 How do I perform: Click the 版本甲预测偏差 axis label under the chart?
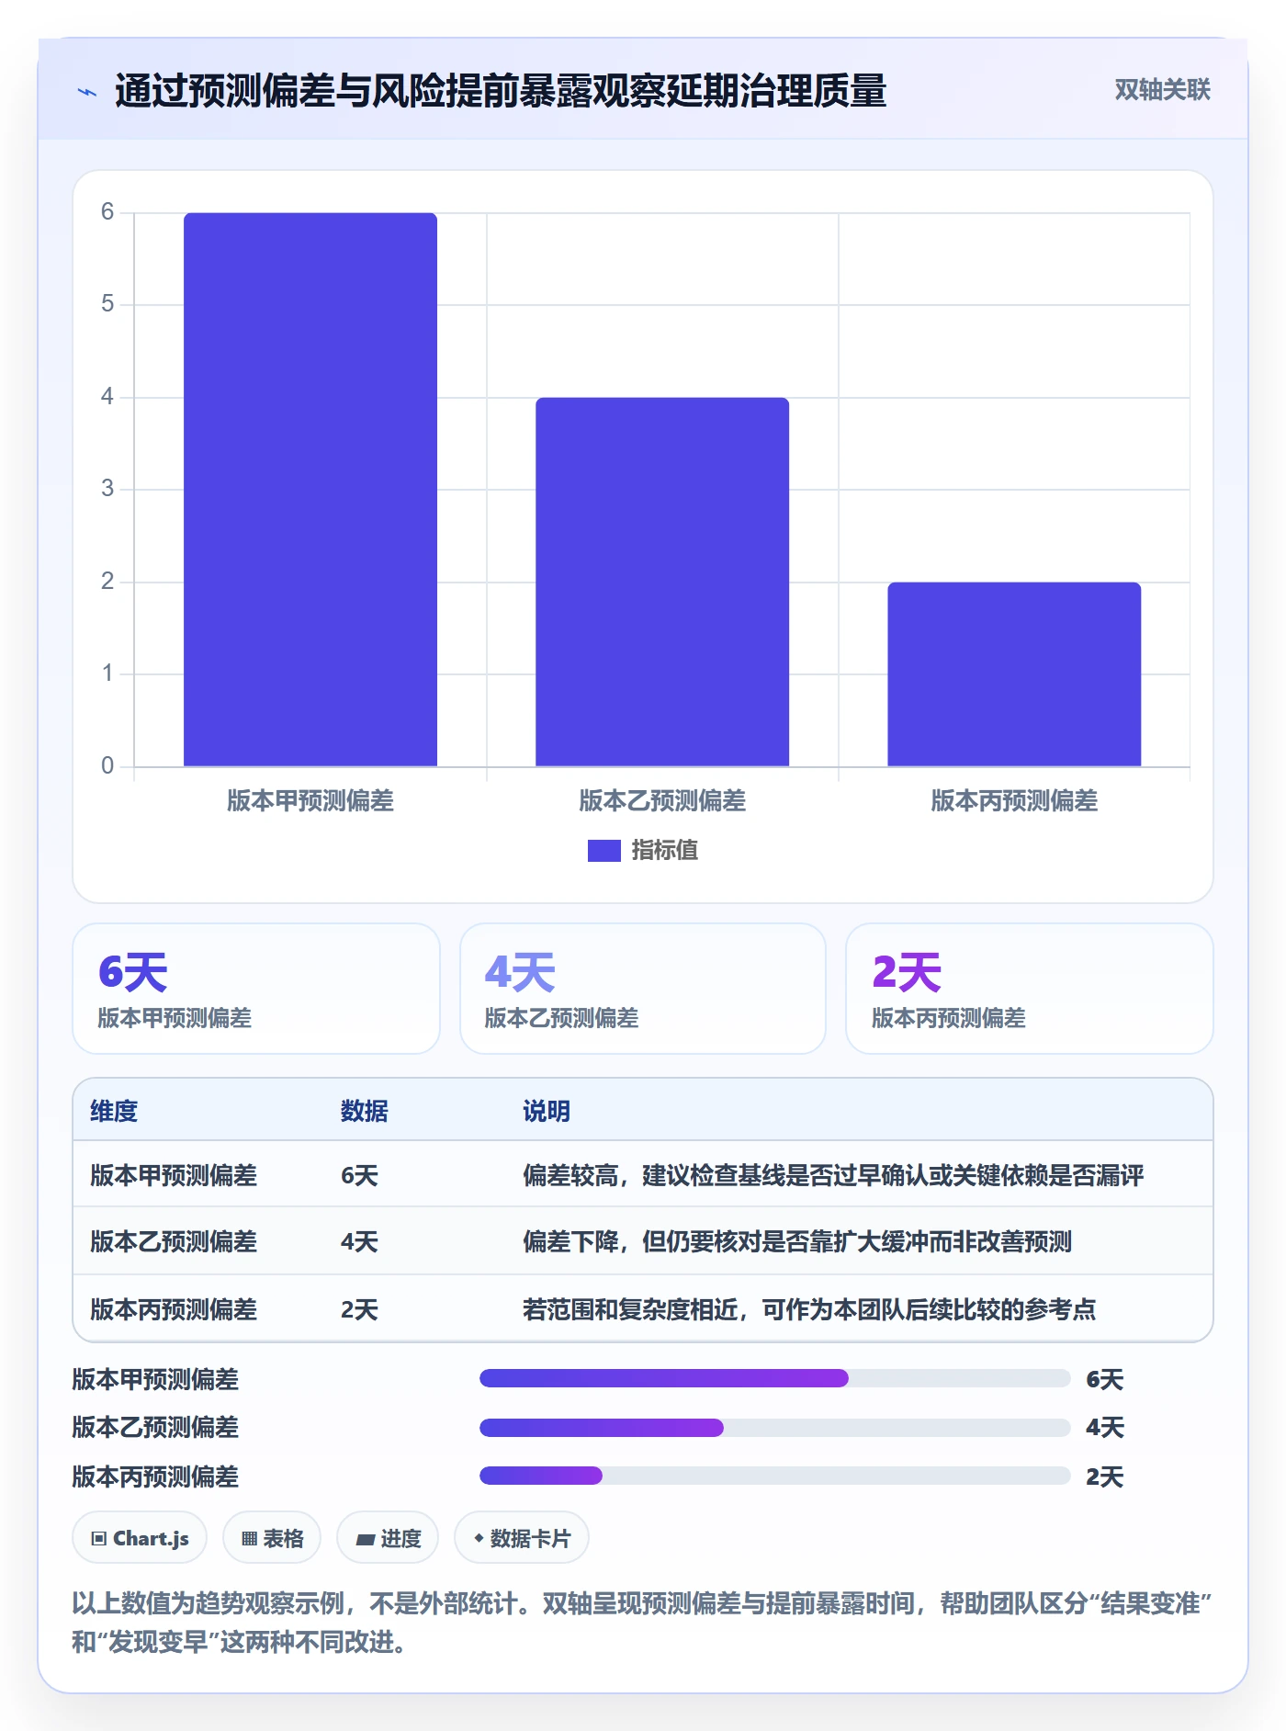[x=310, y=801]
